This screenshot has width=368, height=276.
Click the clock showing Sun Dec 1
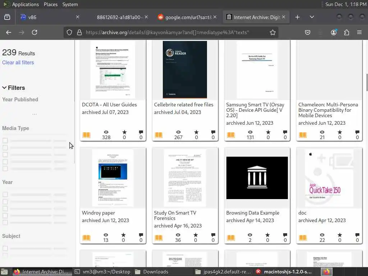(346, 4)
